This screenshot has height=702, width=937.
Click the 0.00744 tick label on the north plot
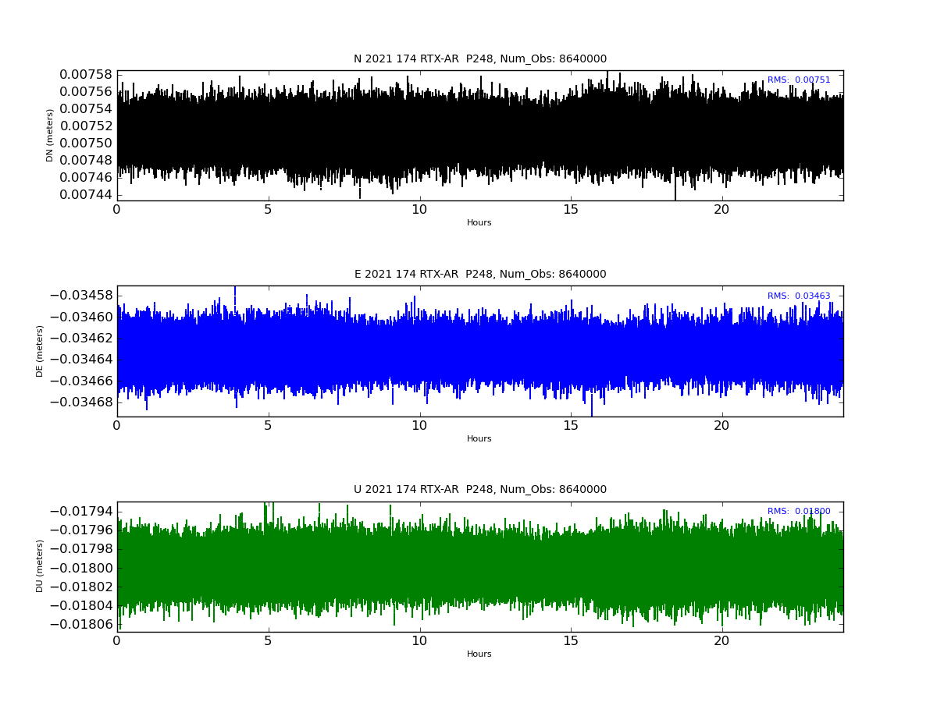(x=87, y=195)
